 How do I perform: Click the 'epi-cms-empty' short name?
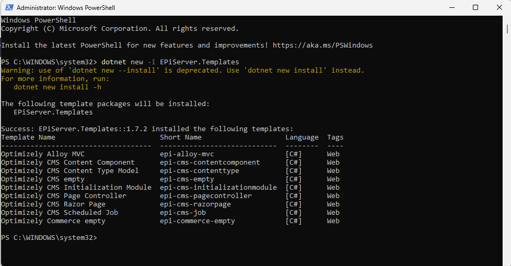tap(187, 179)
